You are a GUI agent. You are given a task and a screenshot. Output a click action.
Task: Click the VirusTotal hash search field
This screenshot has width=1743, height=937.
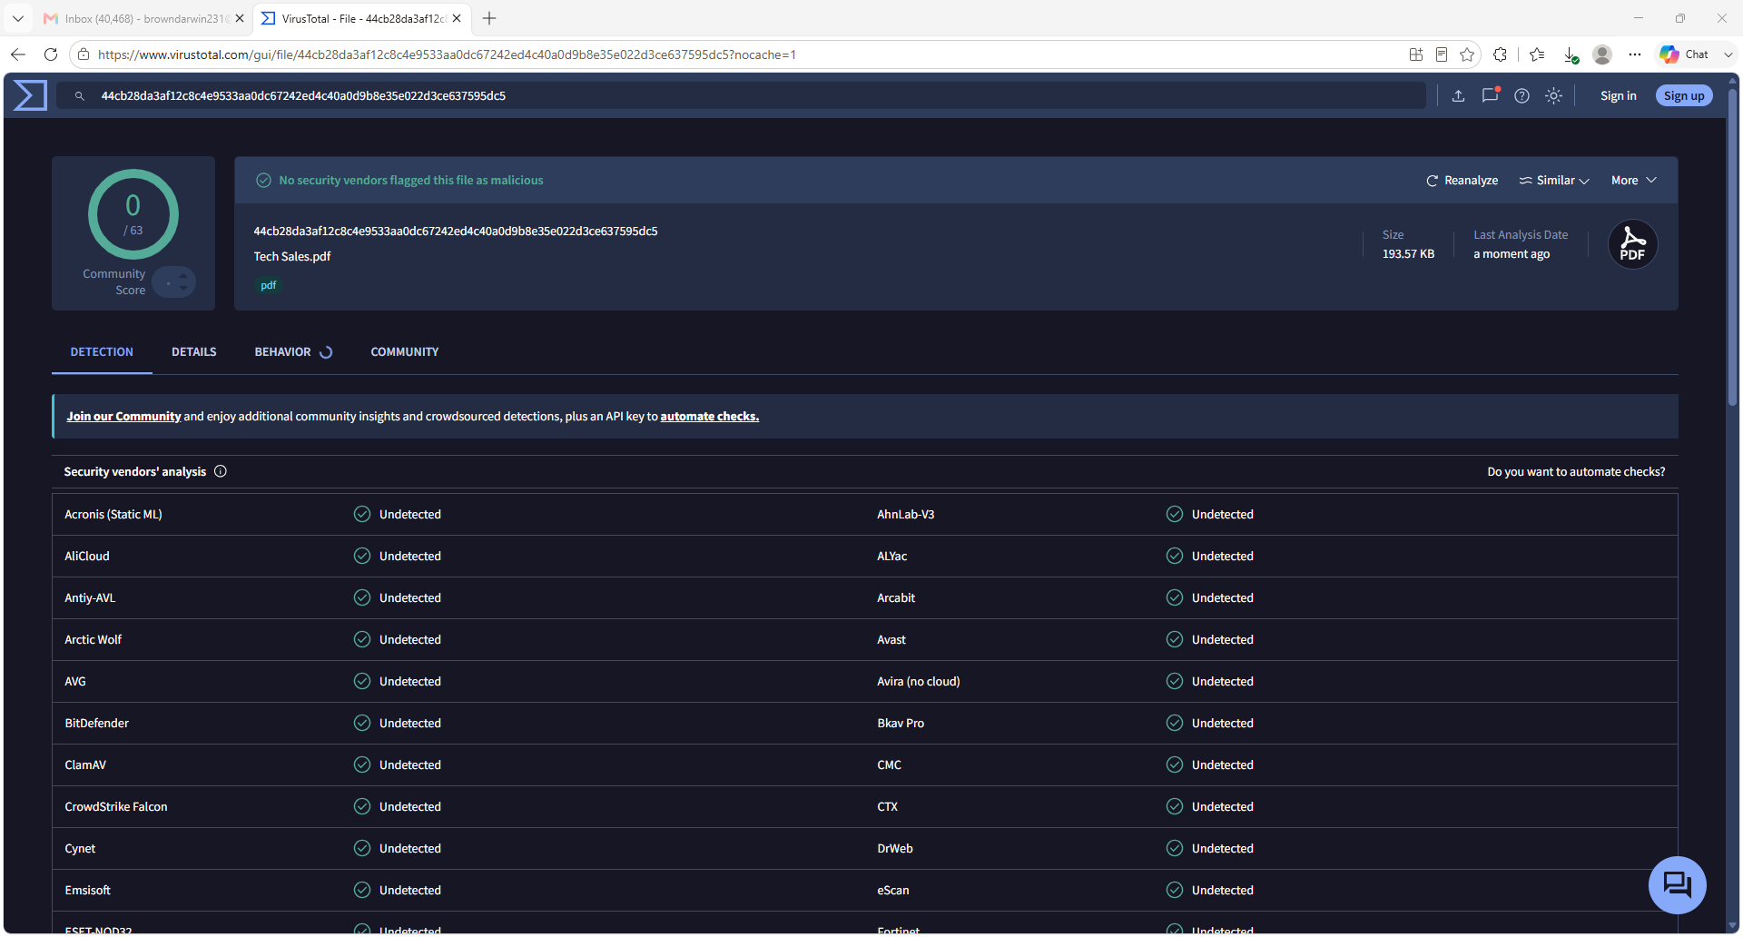[741, 95]
